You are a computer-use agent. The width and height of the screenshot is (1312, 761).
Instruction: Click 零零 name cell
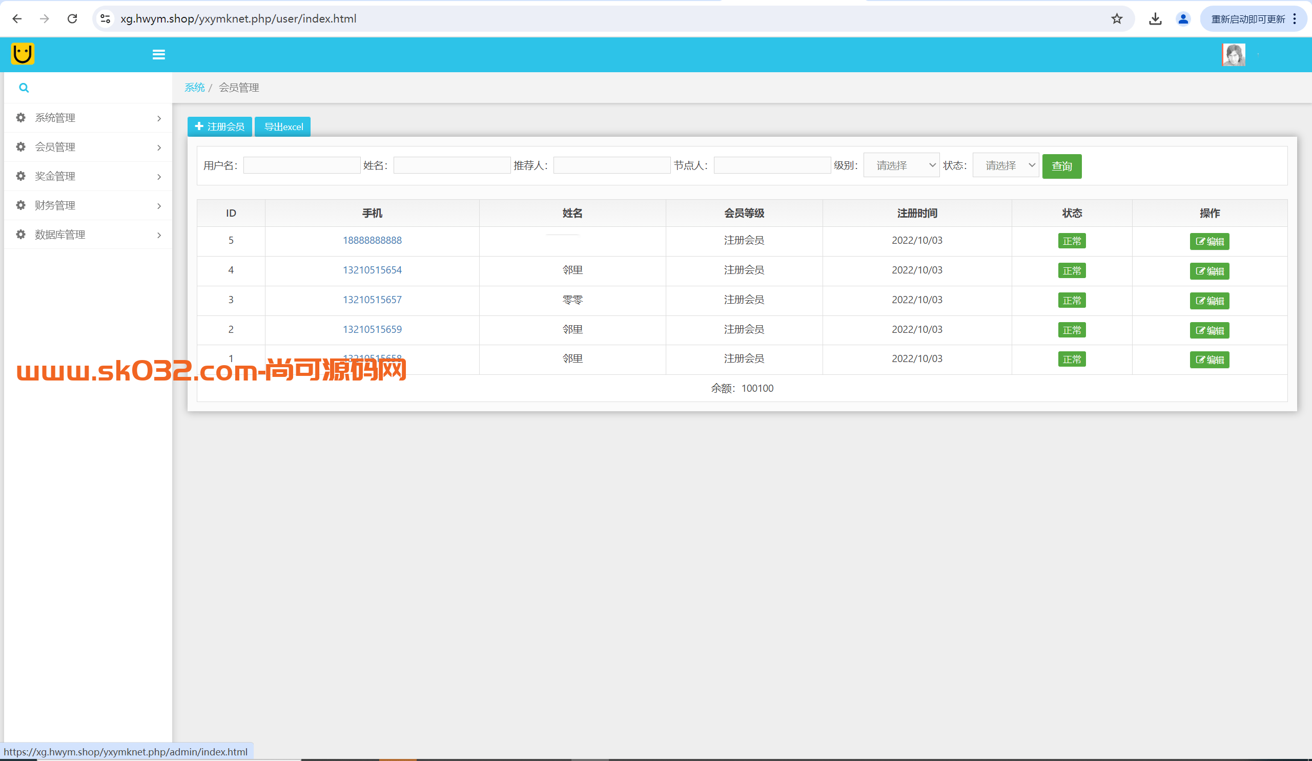pyautogui.click(x=572, y=300)
